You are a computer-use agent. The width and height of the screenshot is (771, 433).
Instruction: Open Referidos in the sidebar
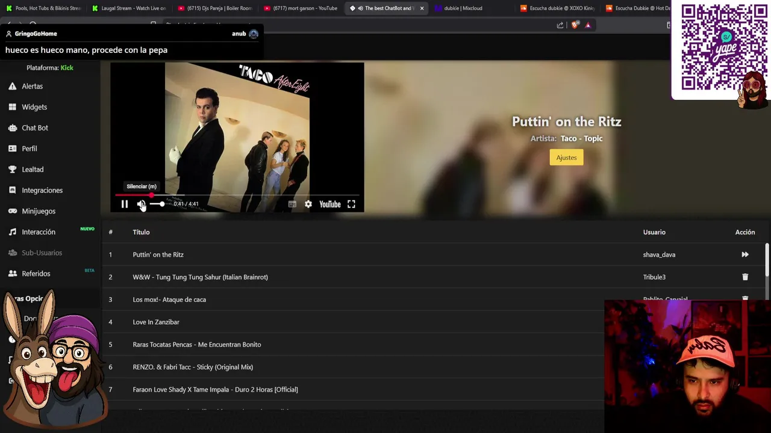(x=36, y=274)
